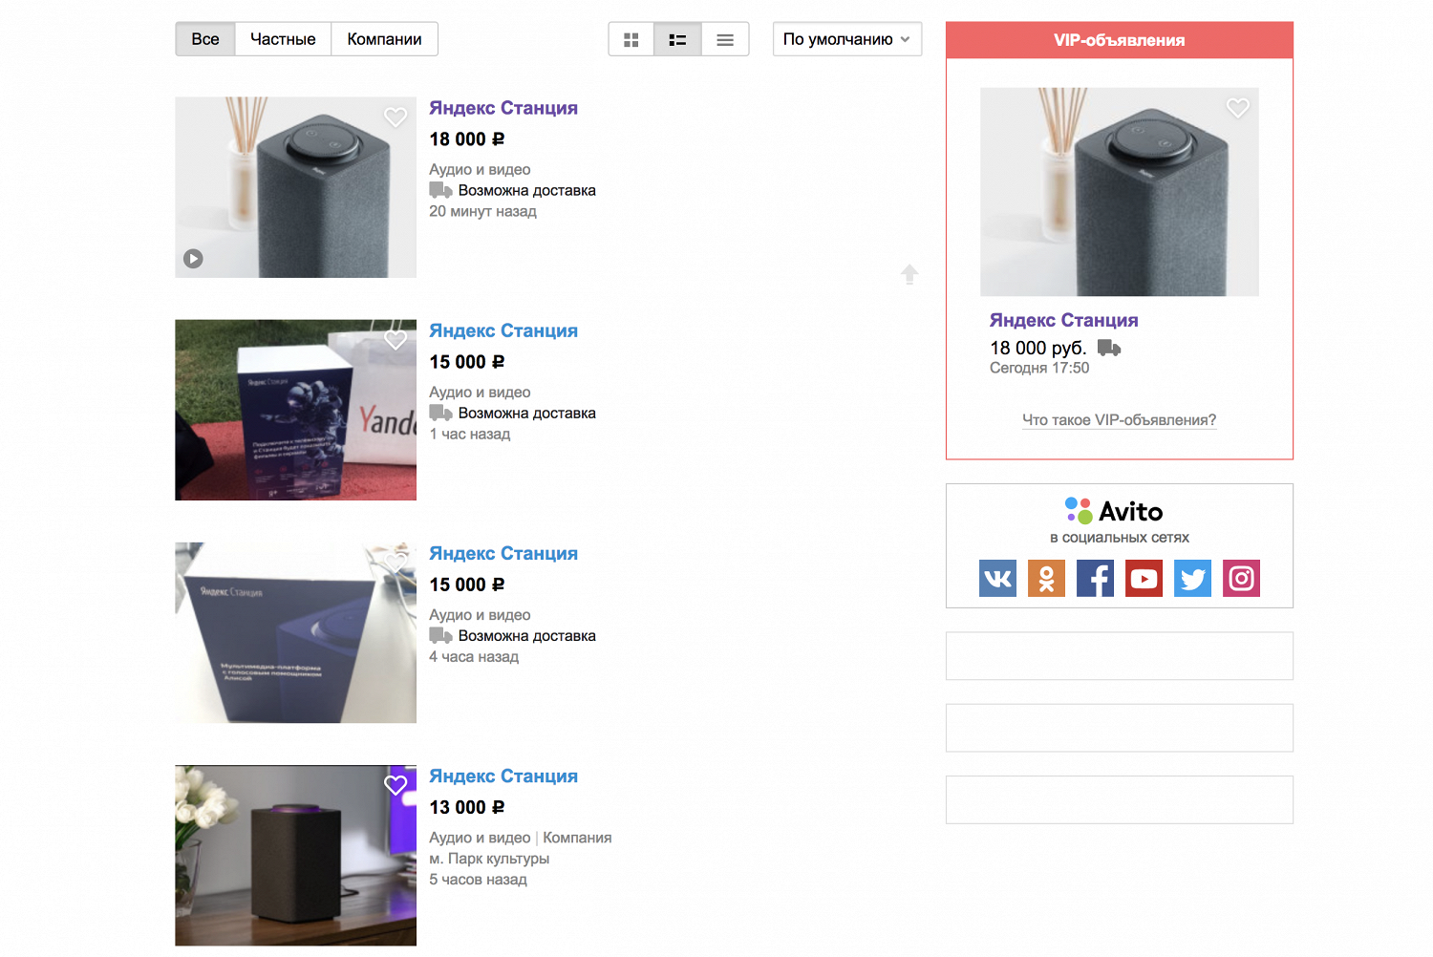Click Что такое VIP-объявления? link
This screenshot has height=957, width=1433.
1119,420
